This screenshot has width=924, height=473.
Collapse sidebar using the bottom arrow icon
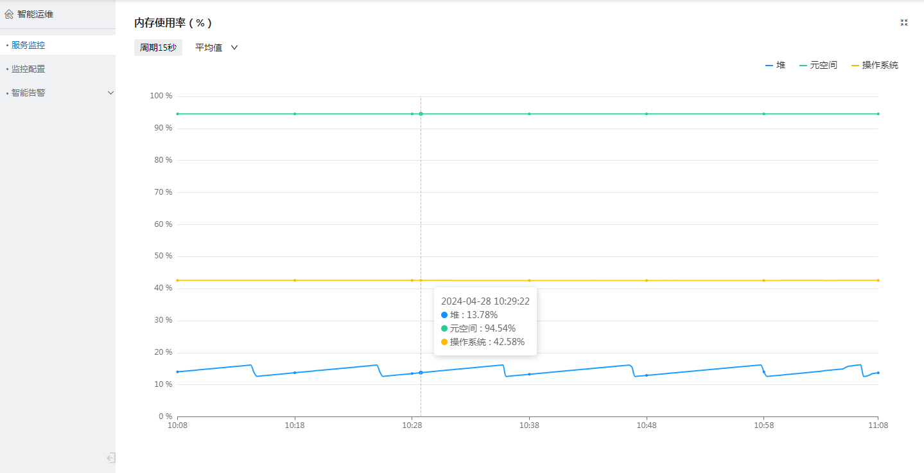111,458
